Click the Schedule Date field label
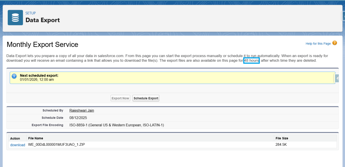 52,118
